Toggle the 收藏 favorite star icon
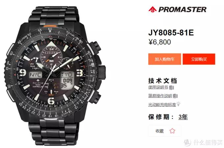The height and width of the screenshot is (148, 224). click(172, 131)
